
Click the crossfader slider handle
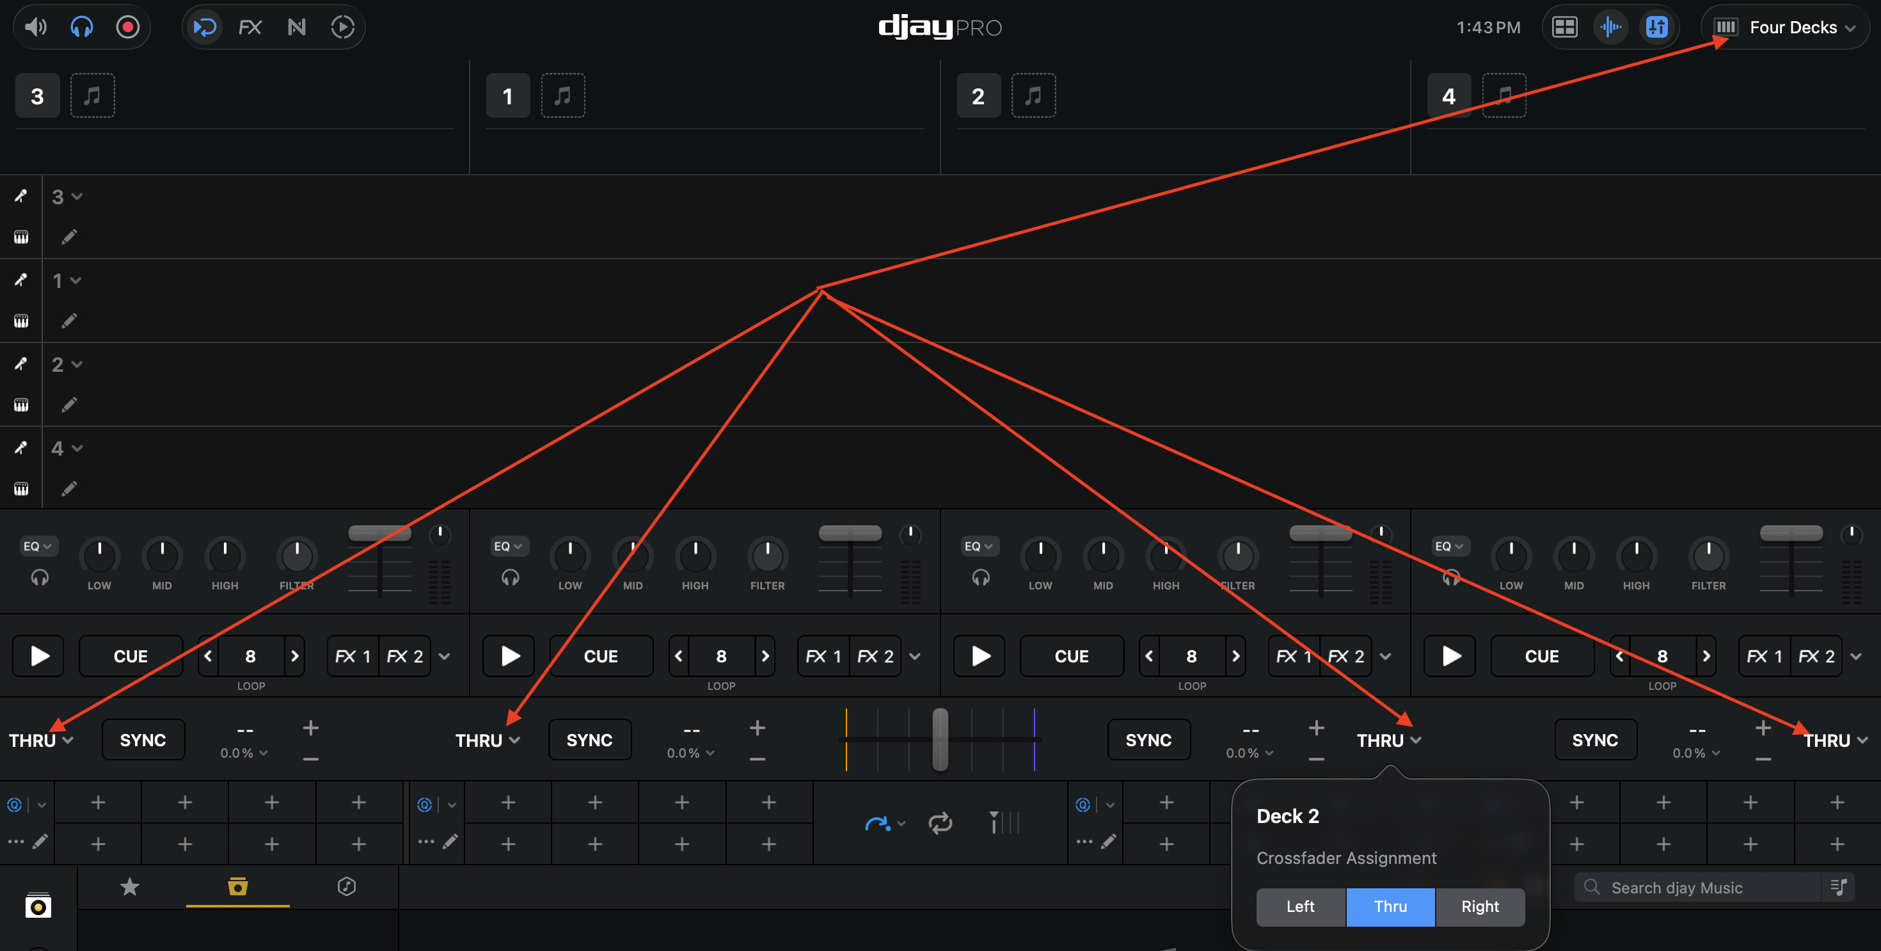coord(940,739)
